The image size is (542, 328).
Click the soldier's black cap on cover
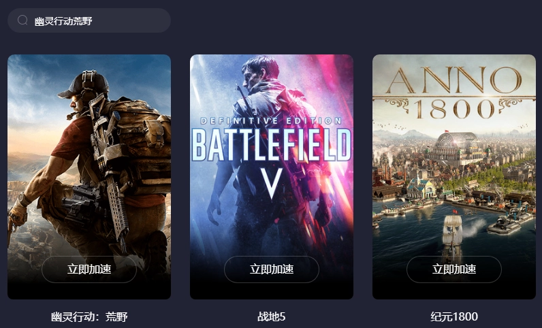[x=84, y=84]
